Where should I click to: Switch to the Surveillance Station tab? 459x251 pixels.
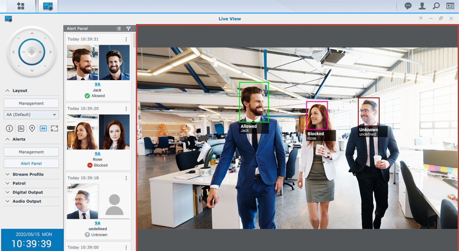[47, 6]
